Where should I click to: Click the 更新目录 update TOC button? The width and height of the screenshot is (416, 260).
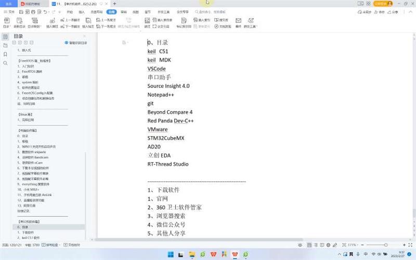(19, 22)
